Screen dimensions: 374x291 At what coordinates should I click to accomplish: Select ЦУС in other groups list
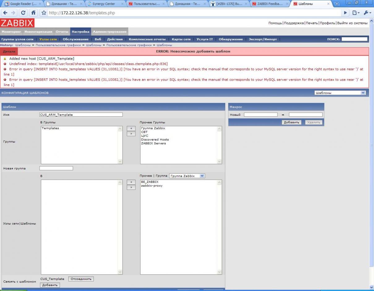(x=144, y=136)
